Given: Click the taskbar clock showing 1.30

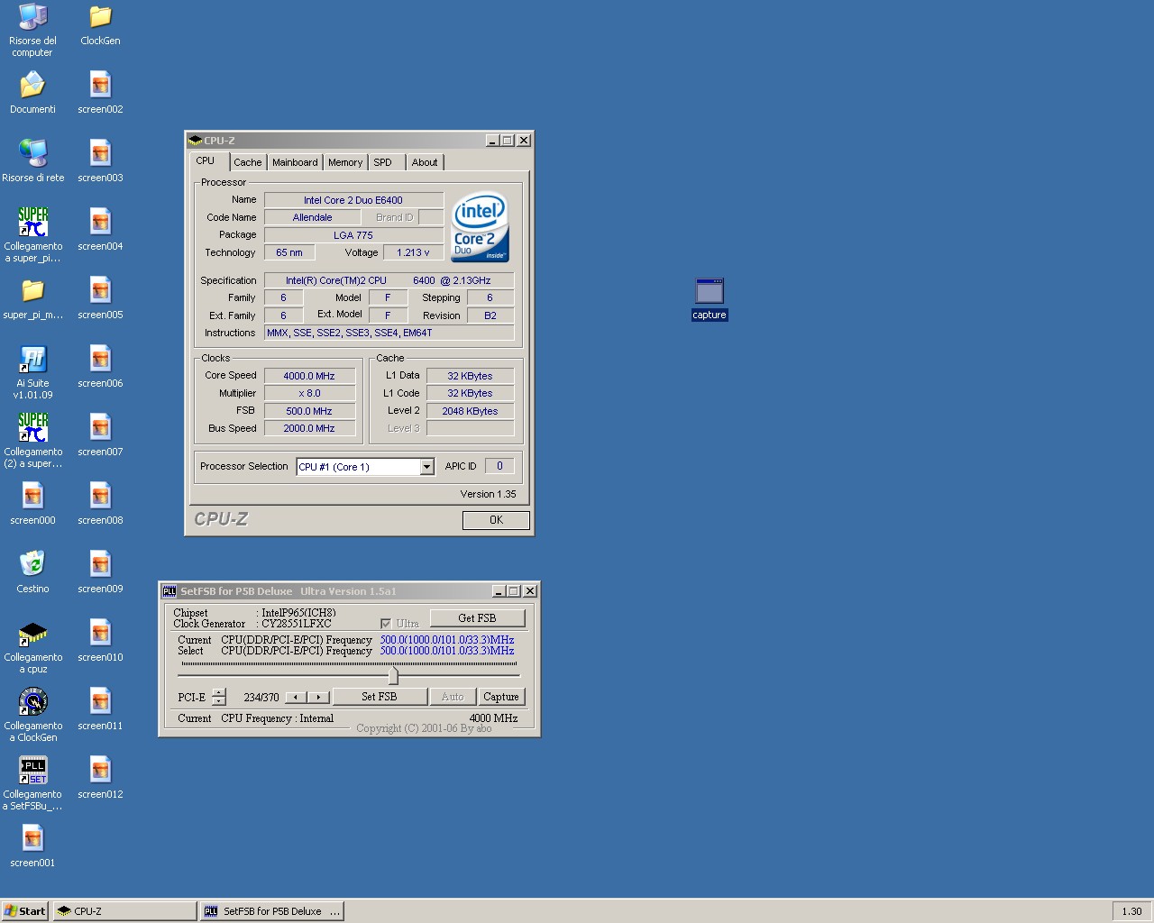Looking at the screenshot, I should click(x=1132, y=911).
